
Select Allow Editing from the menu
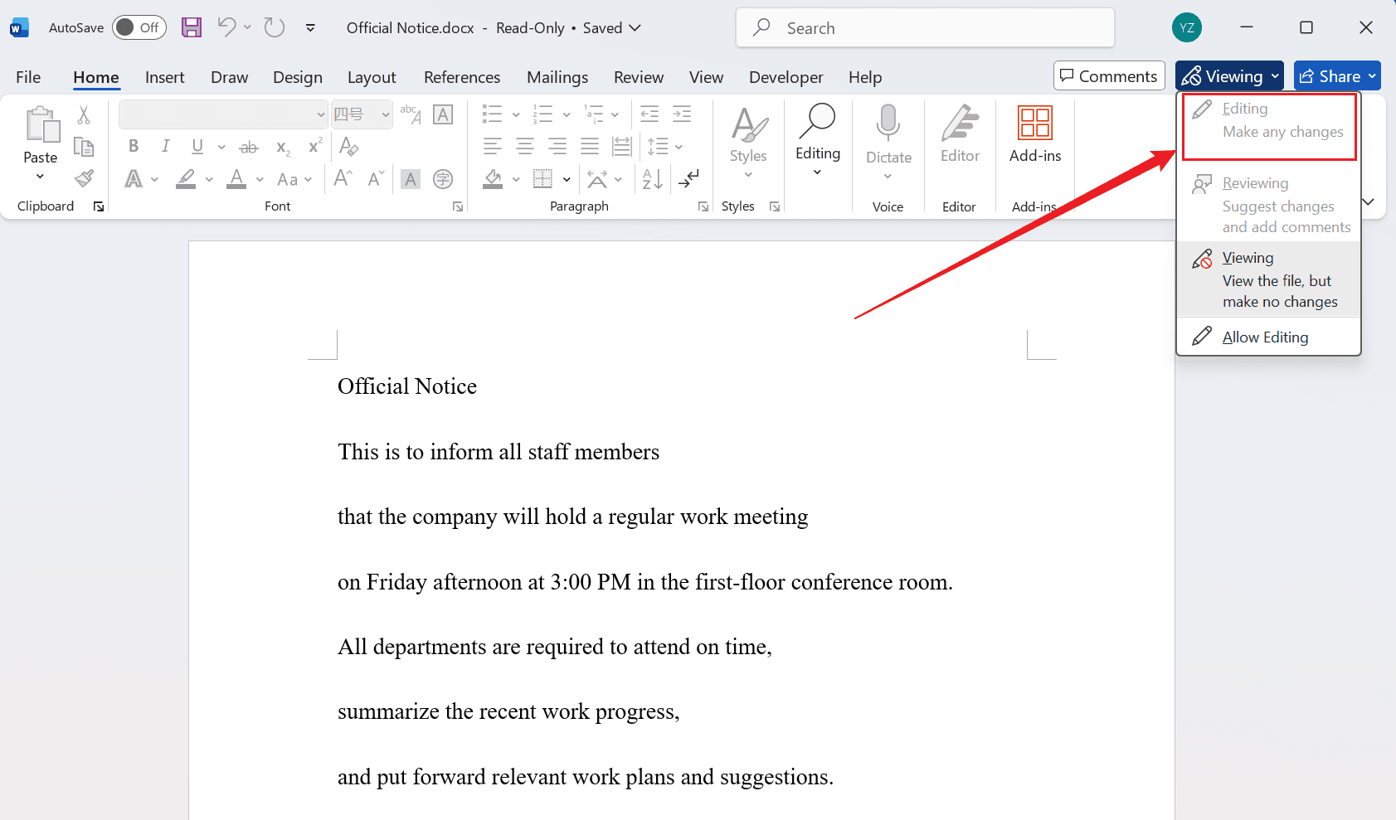(1265, 337)
